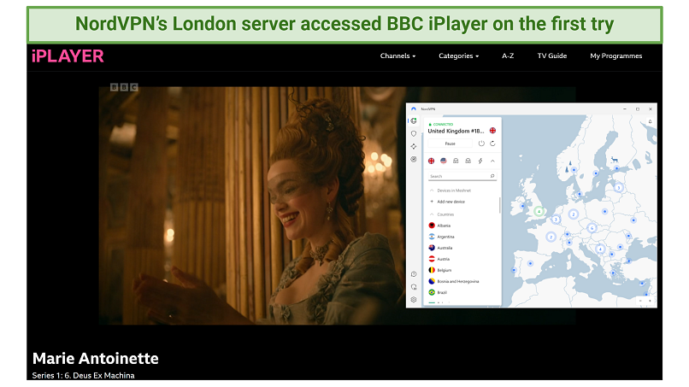Click the Pause button in NordVPN
689x387 pixels.
[x=450, y=144]
